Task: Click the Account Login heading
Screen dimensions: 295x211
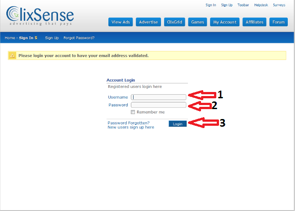Action: click(x=121, y=80)
